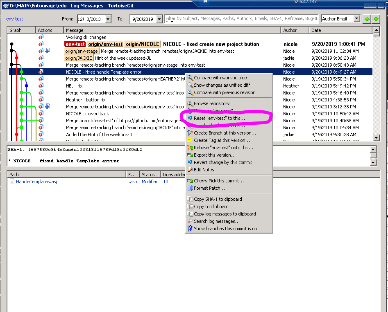Click the Revert change arrow icon
The image size is (388, 312).
tap(190, 162)
